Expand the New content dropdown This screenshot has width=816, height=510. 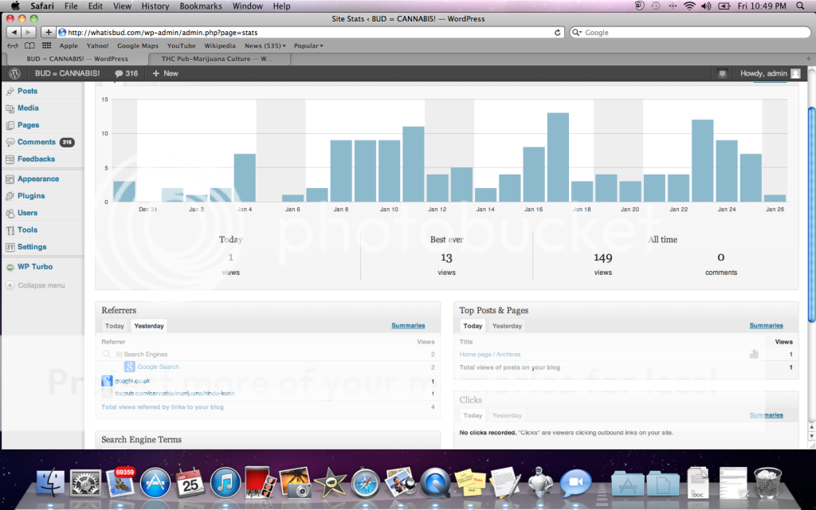pos(165,73)
